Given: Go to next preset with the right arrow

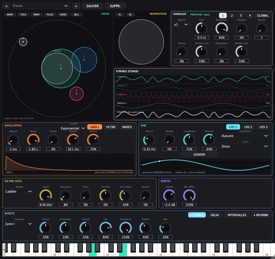Looking at the screenshot, I should coord(76,6).
